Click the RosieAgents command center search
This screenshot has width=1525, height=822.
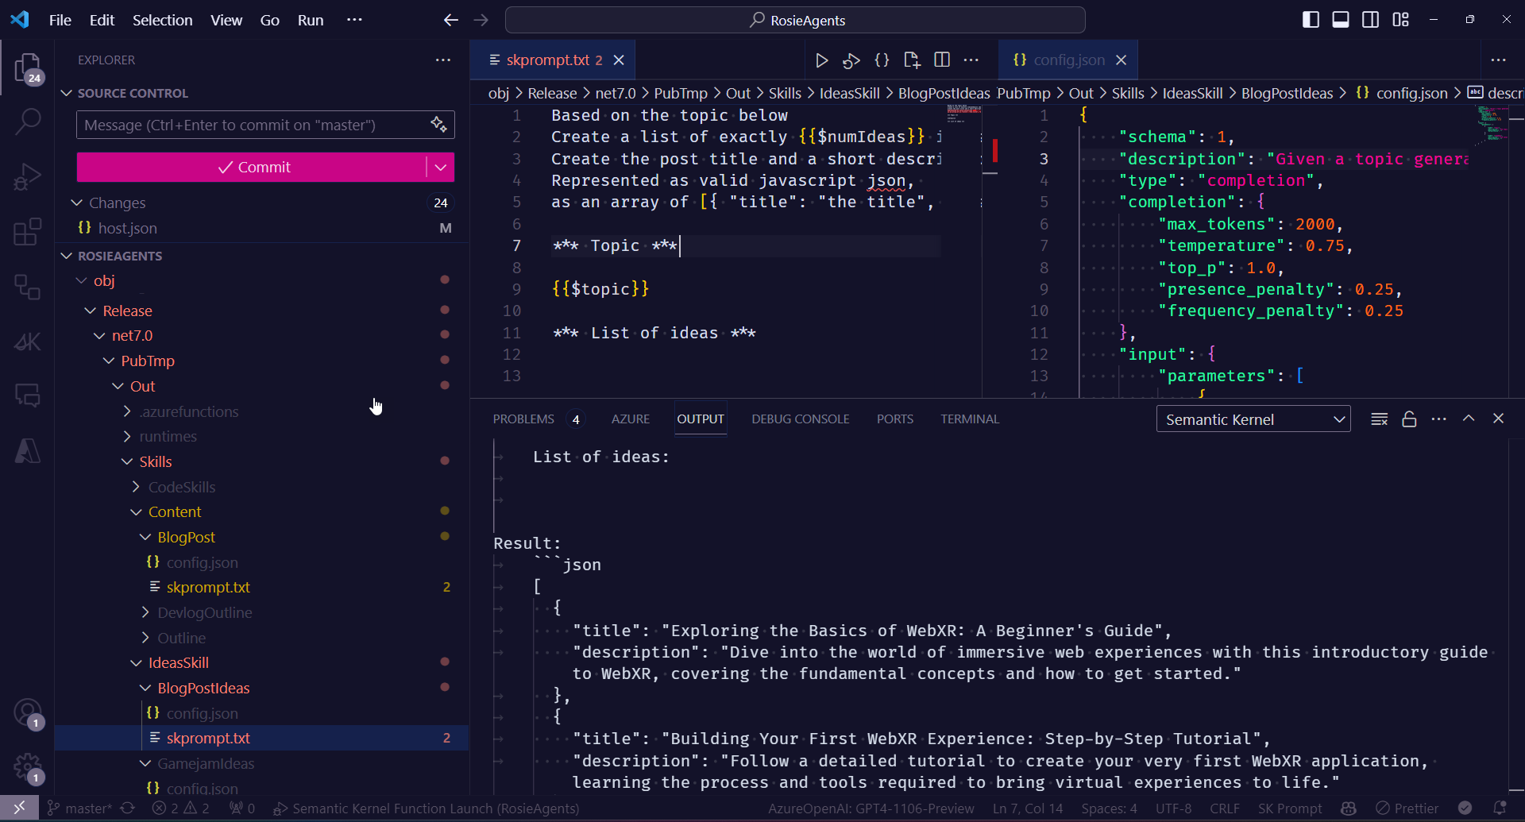click(x=795, y=20)
